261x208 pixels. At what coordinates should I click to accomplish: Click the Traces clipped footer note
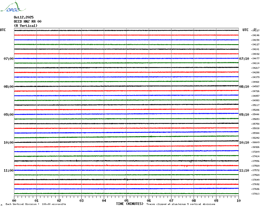(181, 204)
